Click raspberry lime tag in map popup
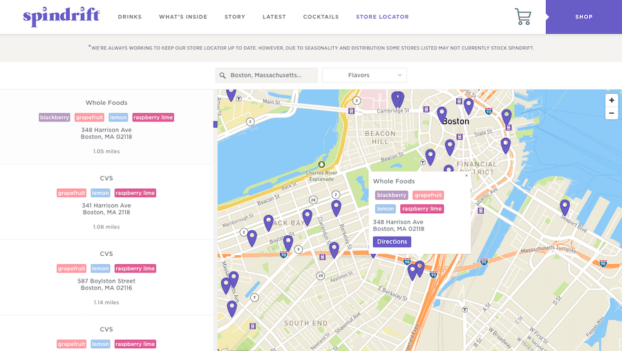The width and height of the screenshot is (622, 351). (422, 209)
